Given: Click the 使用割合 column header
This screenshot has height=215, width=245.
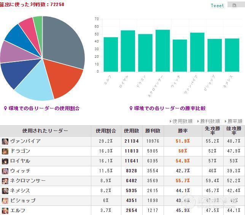Looking at the screenshot, I should [x=106, y=131].
